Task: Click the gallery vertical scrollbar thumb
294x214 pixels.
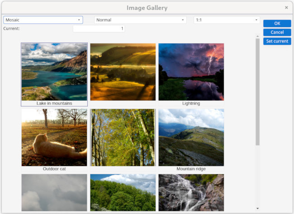Action: 257,92
